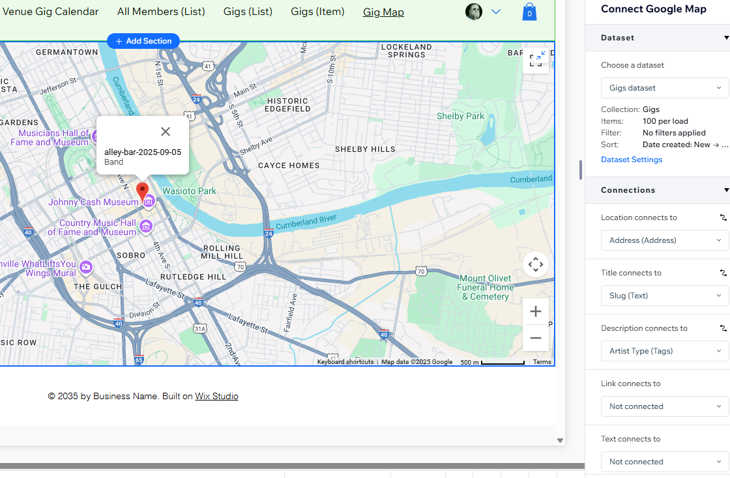Open All Members (List) menu item

(x=161, y=12)
